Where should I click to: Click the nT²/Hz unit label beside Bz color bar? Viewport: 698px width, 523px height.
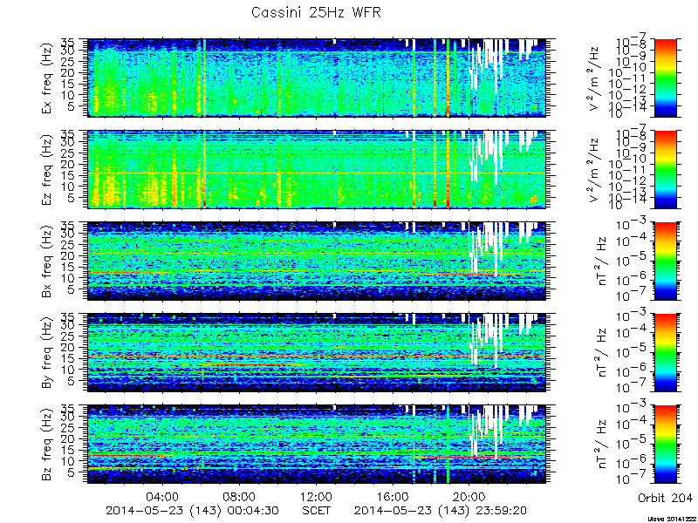coord(602,445)
